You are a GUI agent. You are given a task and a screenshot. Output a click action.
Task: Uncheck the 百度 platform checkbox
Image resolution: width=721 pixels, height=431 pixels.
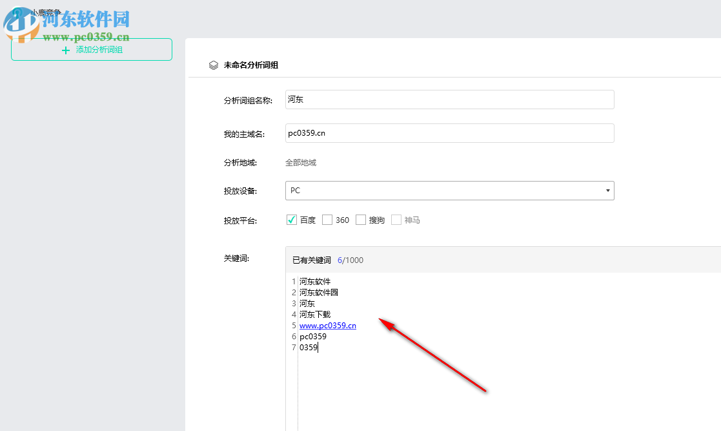point(292,220)
